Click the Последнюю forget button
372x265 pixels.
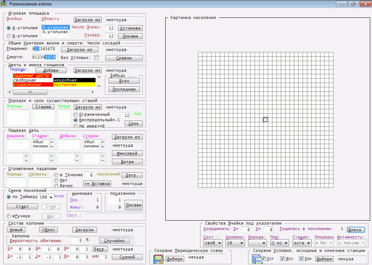(x=124, y=89)
